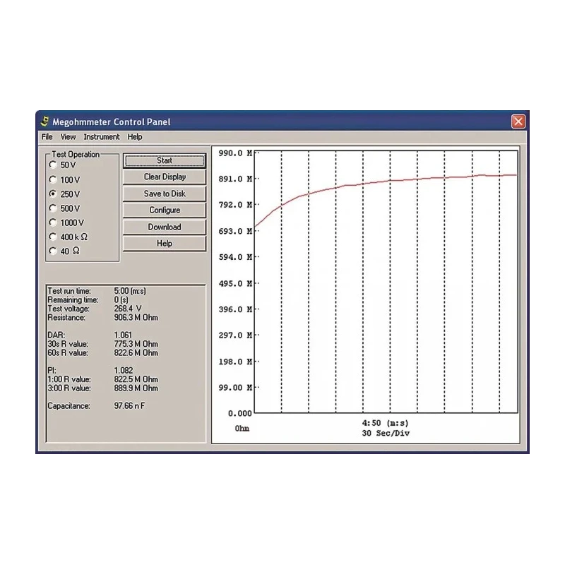565x565 pixels.
Task: Click the Megohmmeter app icon in title bar
Action: pos(44,121)
